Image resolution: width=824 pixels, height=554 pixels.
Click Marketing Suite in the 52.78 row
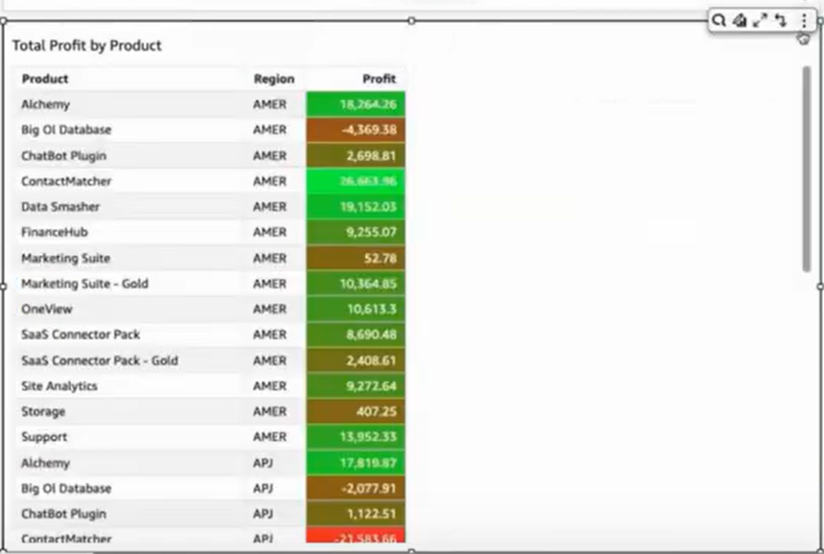66,259
